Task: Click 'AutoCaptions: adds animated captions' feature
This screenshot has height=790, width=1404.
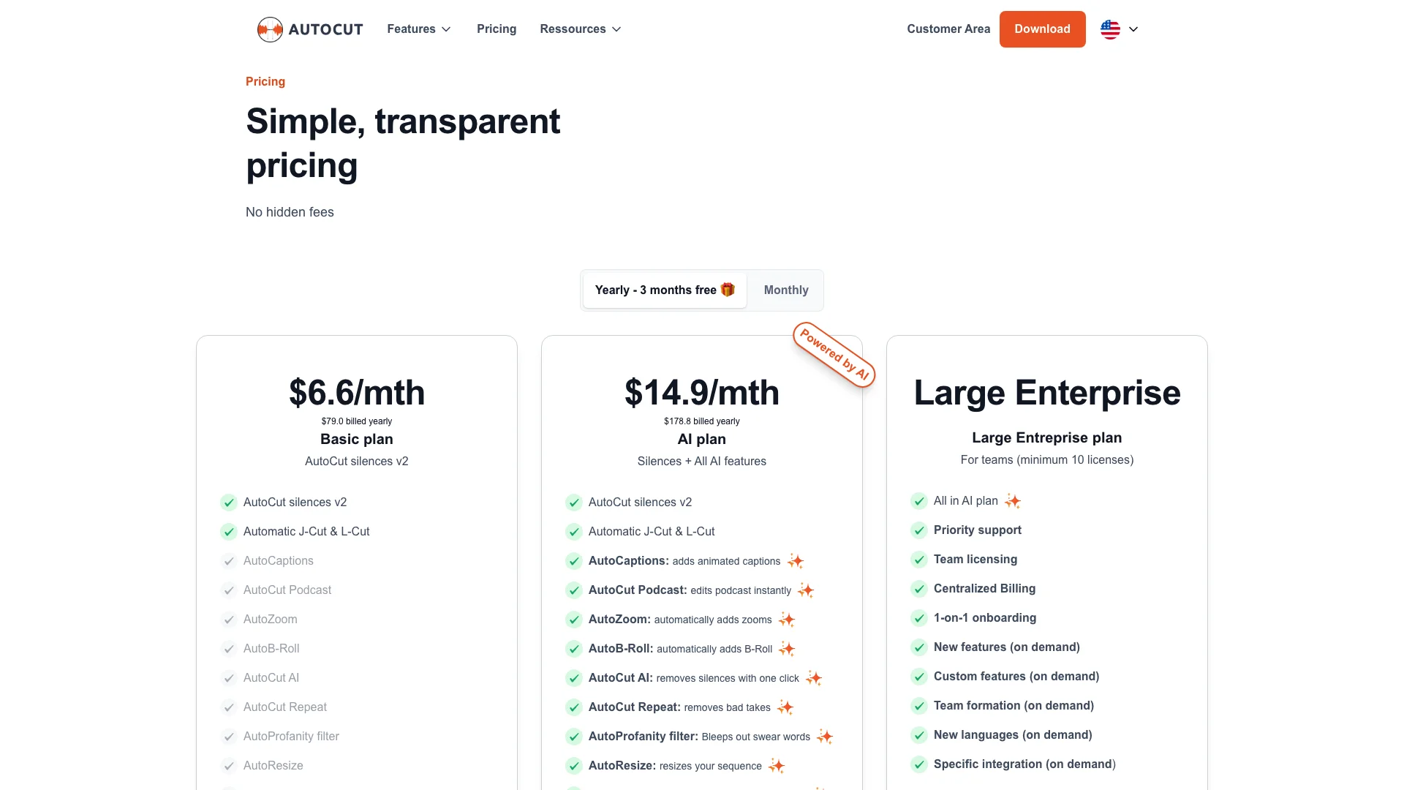Action: [684, 561]
